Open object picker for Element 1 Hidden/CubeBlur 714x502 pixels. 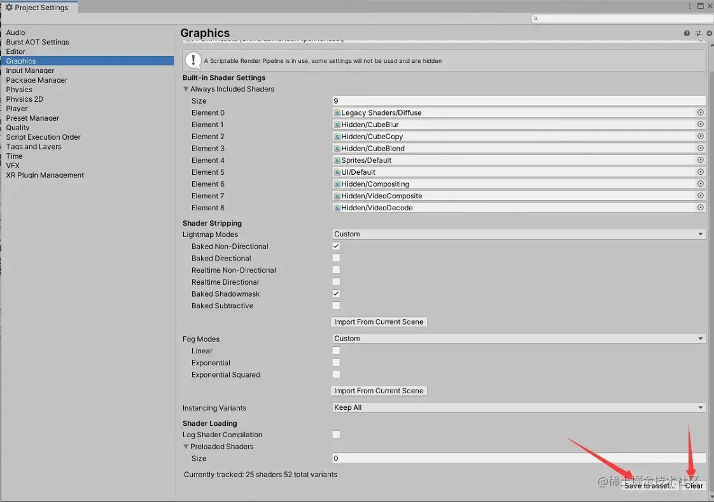click(x=701, y=124)
